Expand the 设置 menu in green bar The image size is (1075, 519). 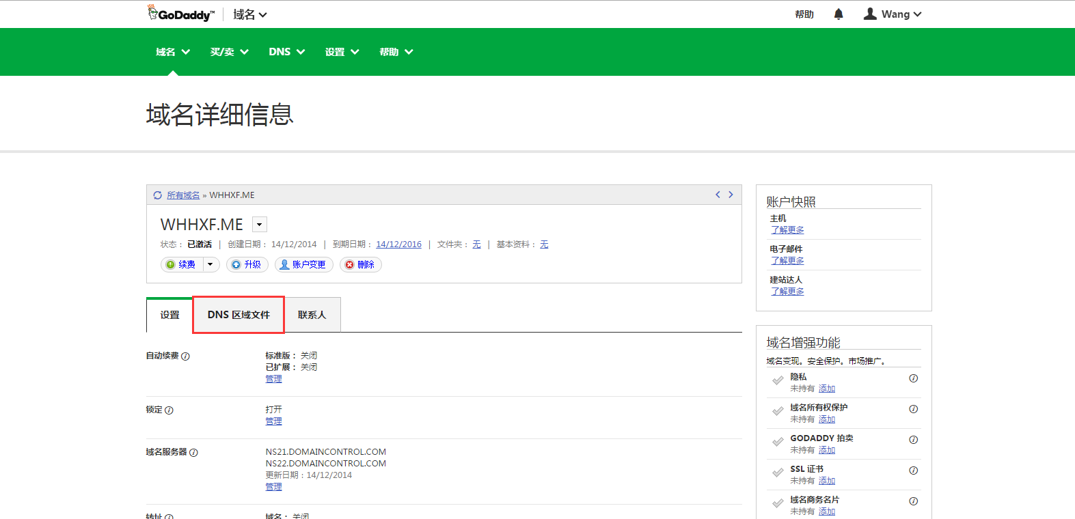coord(342,52)
